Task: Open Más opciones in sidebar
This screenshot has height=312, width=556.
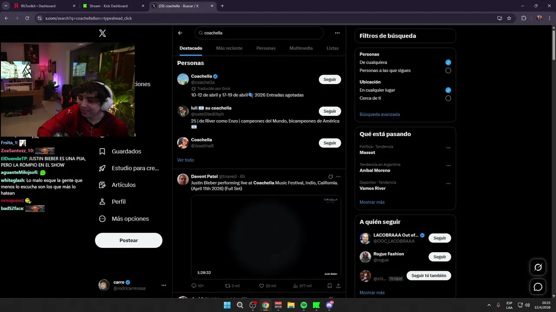Action: (x=124, y=219)
